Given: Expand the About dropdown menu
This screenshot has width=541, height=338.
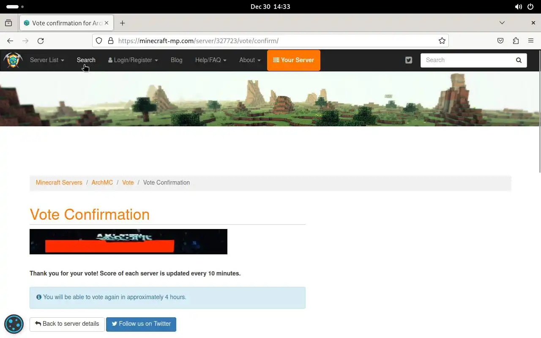Looking at the screenshot, I should tap(250, 60).
